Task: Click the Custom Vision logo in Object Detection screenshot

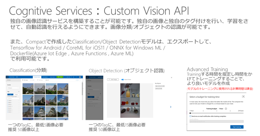Action: click(x=87, y=77)
